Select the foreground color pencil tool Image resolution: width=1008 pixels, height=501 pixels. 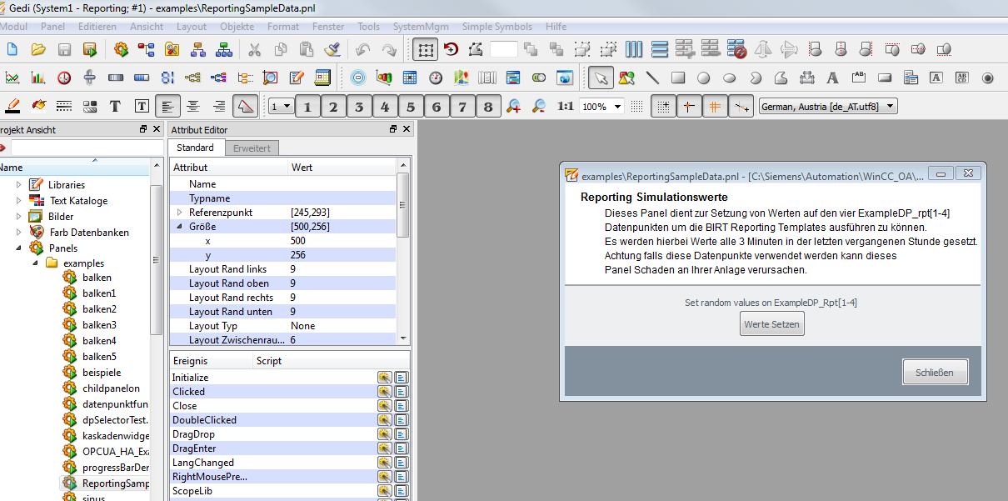tap(12, 107)
